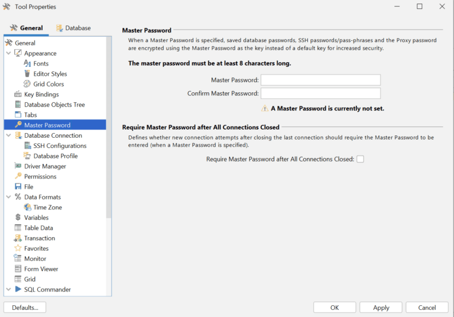
Task: Collapse the Appearance tree node
Action: [8, 53]
